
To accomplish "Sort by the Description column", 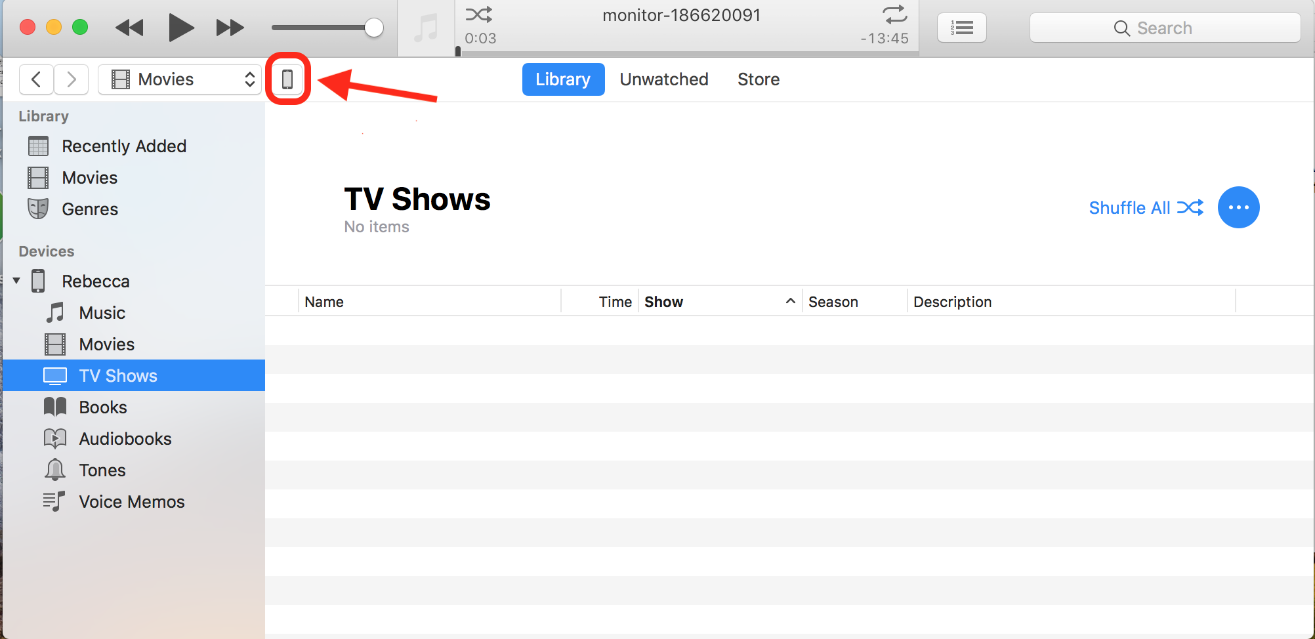I will (x=1072, y=302).
